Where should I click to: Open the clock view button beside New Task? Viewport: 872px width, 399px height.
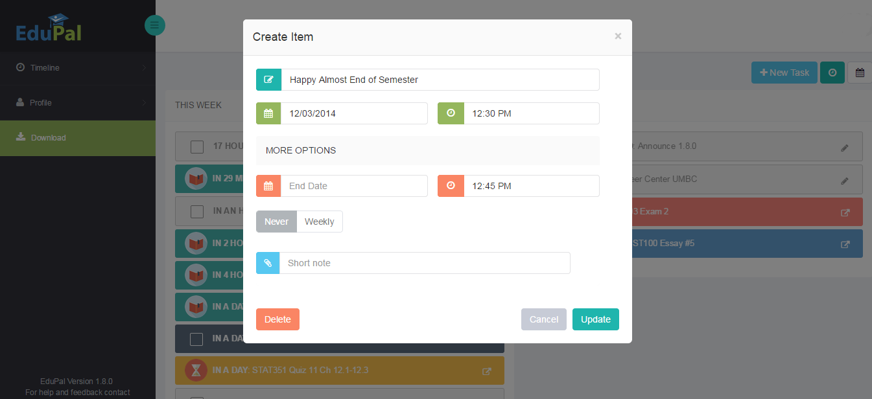click(832, 73)
